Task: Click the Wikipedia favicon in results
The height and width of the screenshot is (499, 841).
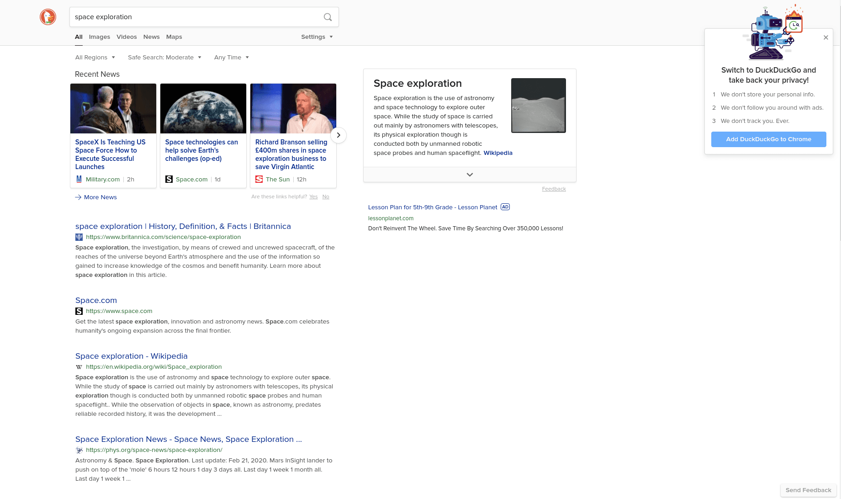Action: click(x=79, y=367)
